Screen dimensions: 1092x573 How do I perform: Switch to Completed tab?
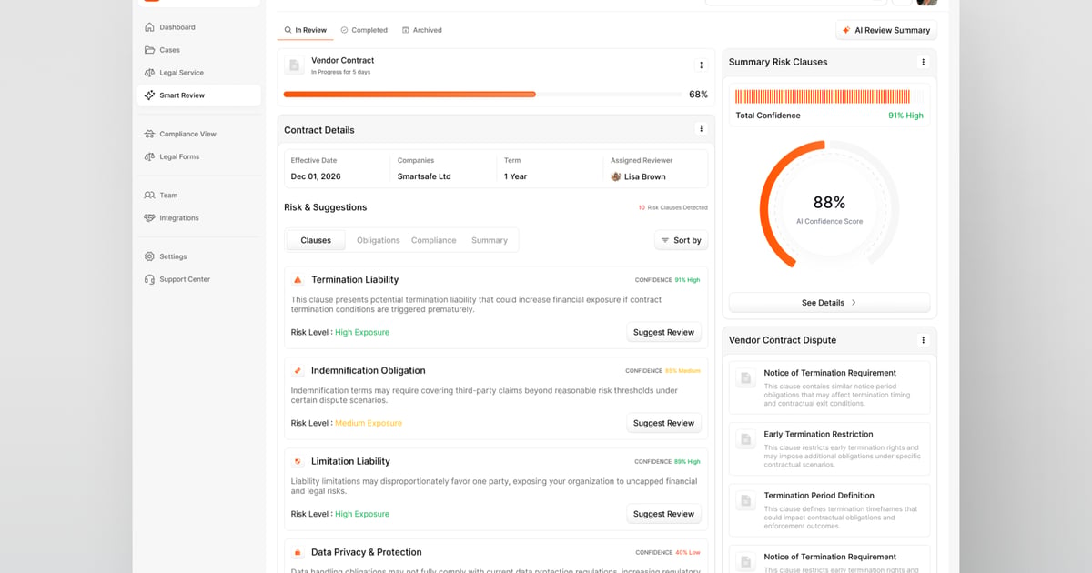364,30
